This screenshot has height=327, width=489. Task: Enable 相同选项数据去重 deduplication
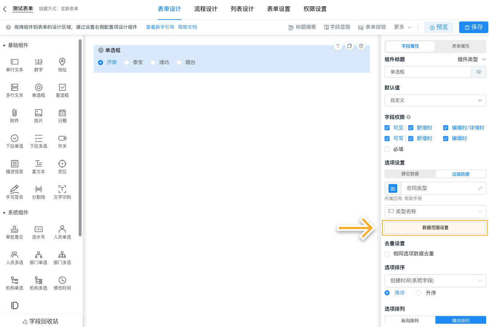[387, 254]
